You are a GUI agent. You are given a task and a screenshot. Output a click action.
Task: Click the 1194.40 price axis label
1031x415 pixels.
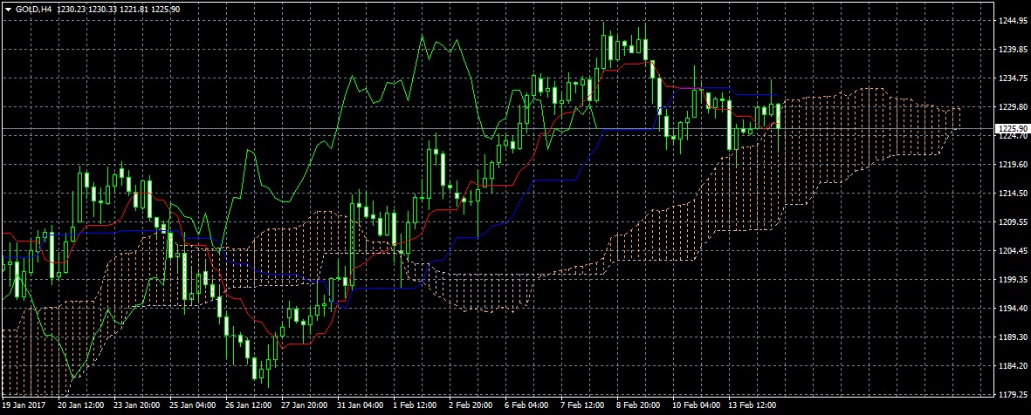(1013, 309)
